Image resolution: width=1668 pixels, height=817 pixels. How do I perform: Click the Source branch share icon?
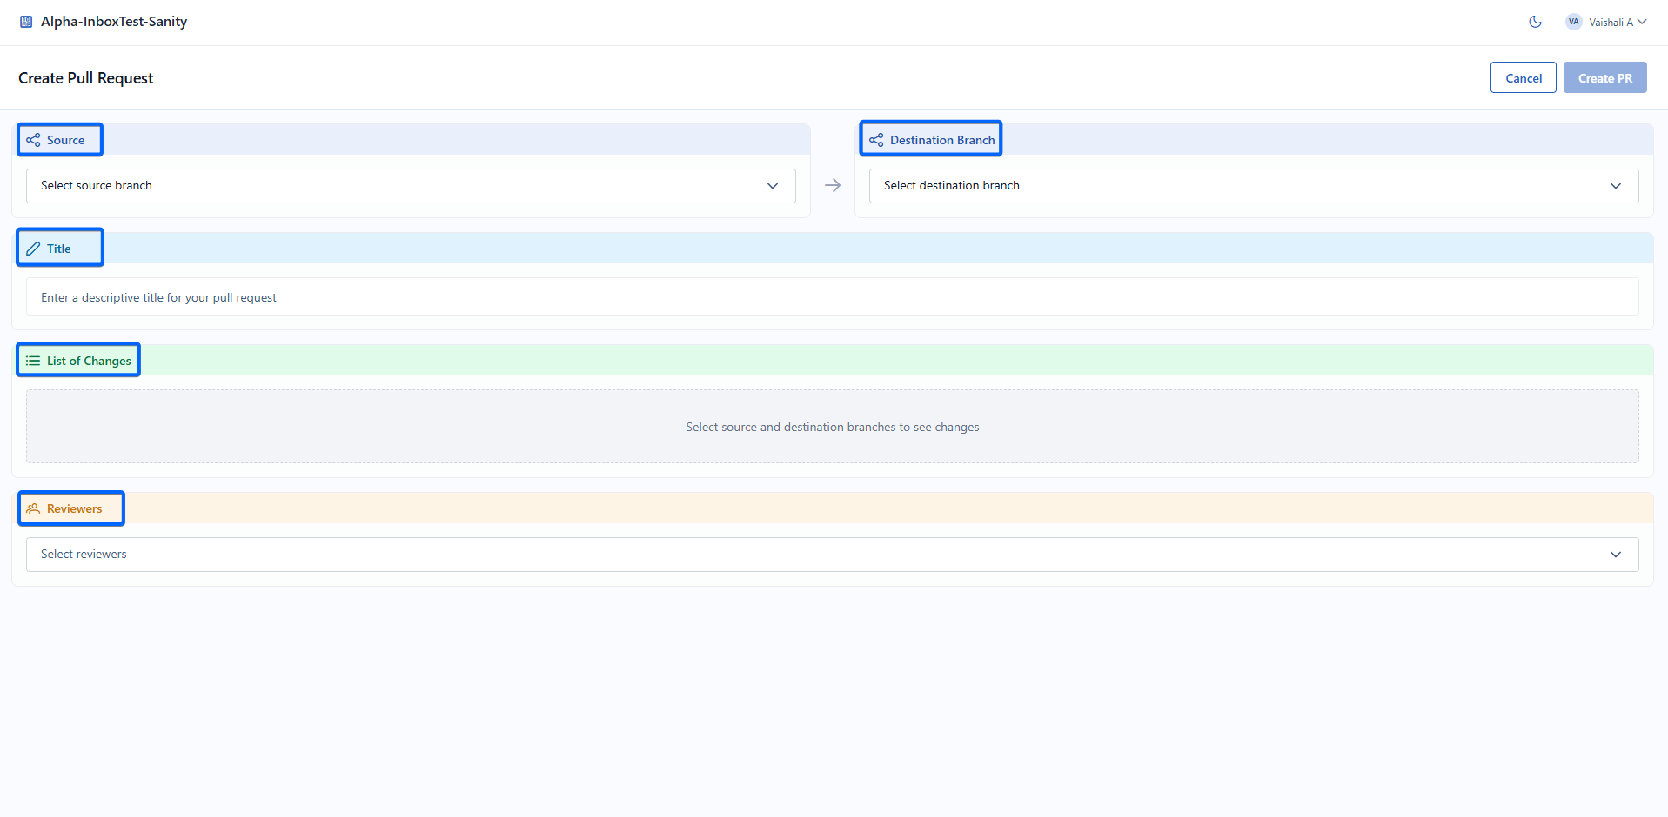click(33, 140)
